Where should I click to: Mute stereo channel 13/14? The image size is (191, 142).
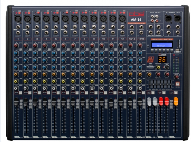(134, 93)
